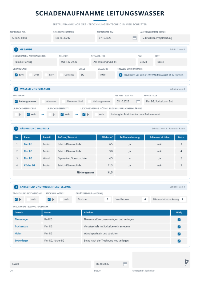Viewport: 200px width, 283px height.
Task: Check the DHH building type checkbox
Action: (31, 75)
